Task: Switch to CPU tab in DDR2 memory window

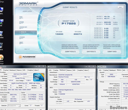Action: pos(100,70)
